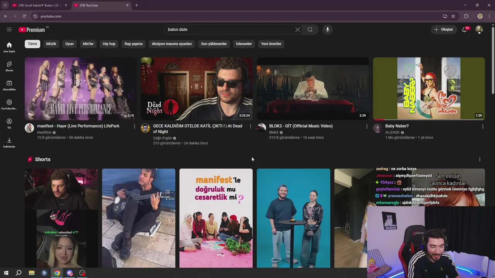The height and width of the screenshot is (278, 495).
Task: Open Shorts from the sidebar
Action: click(9, 66)
